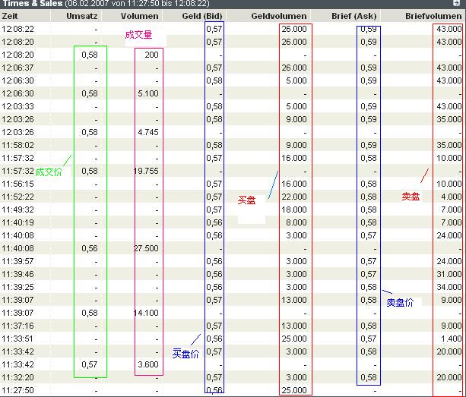
Task: Select the 12:06:37 time entry
Action: point(17,68)
